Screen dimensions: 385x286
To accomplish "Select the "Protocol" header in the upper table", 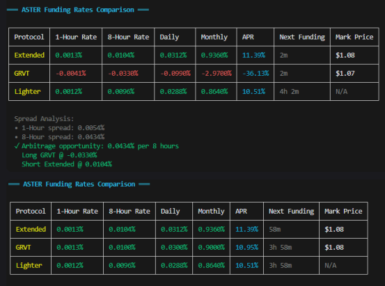I will point(29,37).
